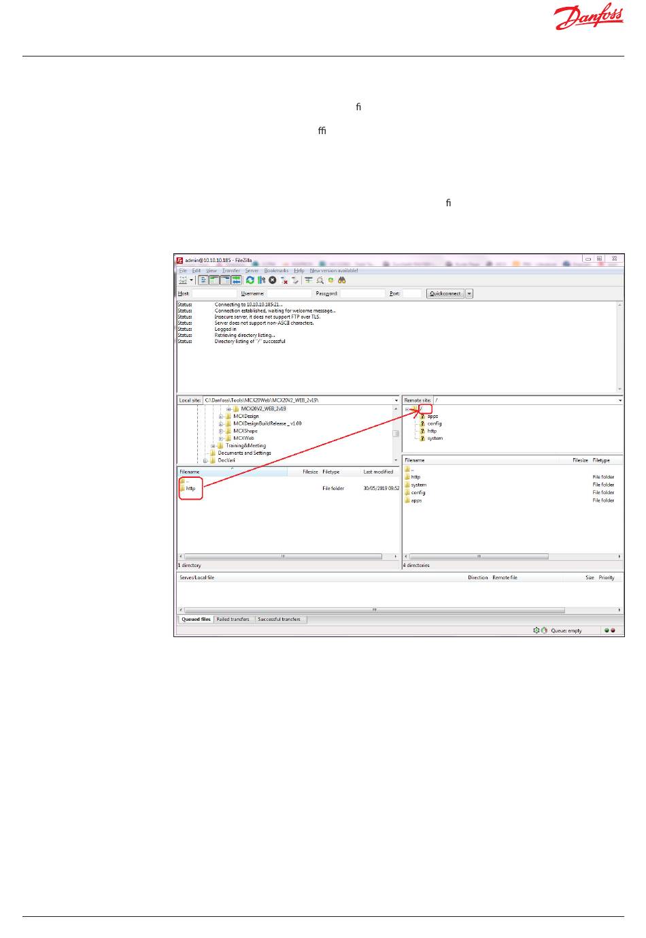Select Documents and Settings in local tree
The width and height of the screenshot is (646, 938).
[244, 453]
